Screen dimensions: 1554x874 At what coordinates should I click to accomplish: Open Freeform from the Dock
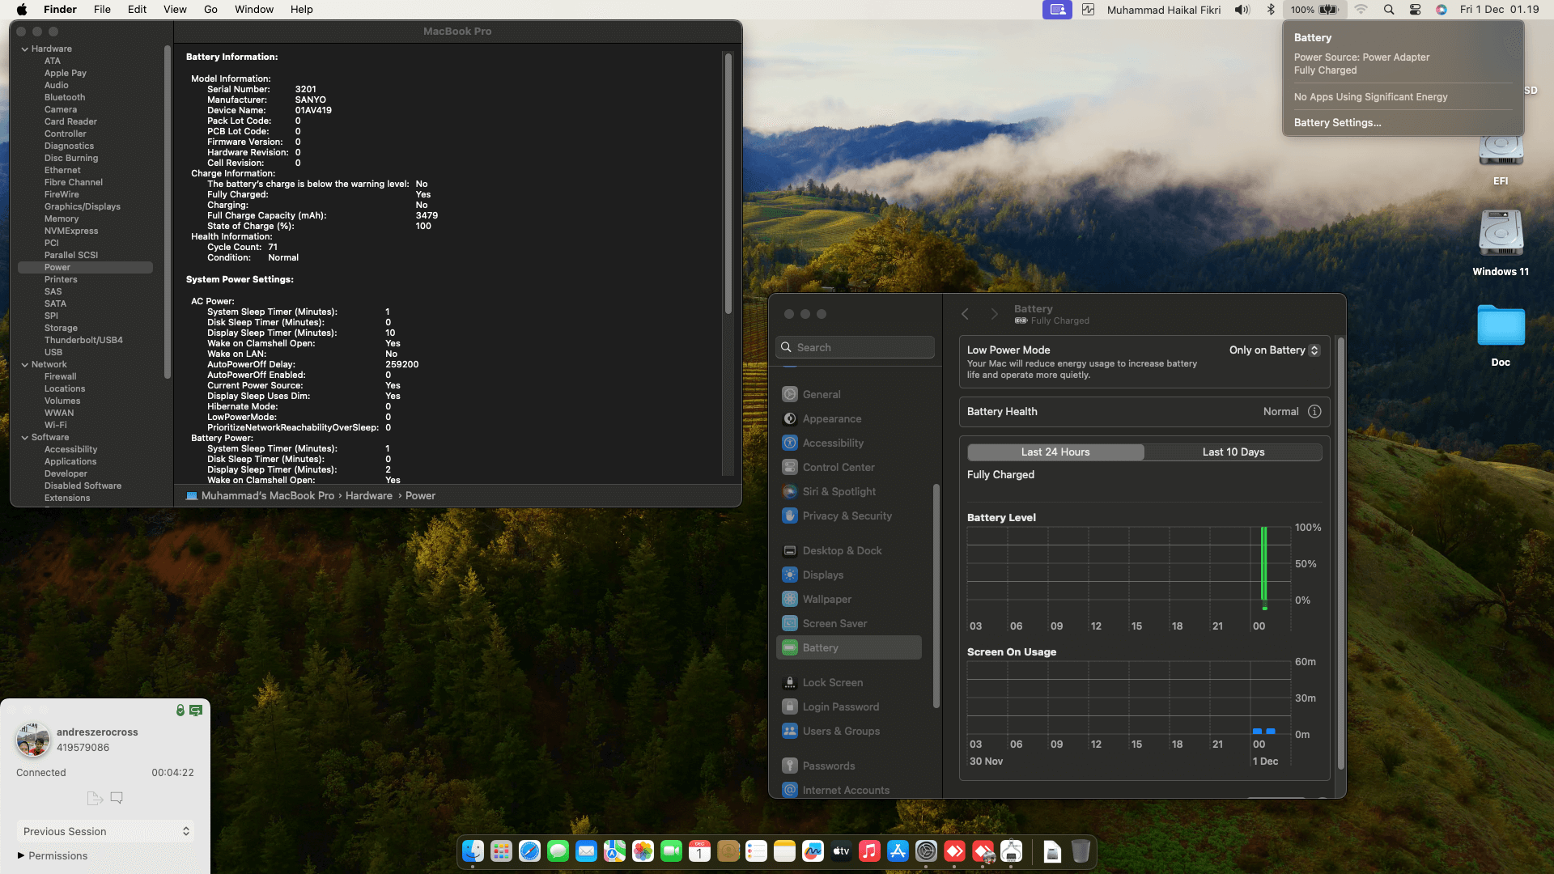pyautogui.click(x=813, y=851)
